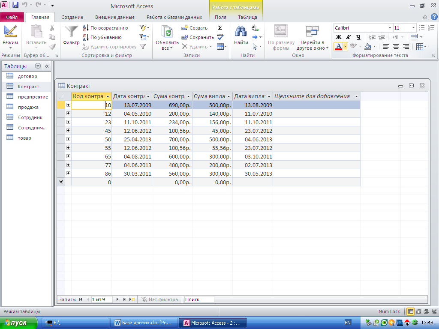The height and width of the screenshot is (329, 439).
Task: Click the Replace ab-ac icon
Action: pos(255,28)
